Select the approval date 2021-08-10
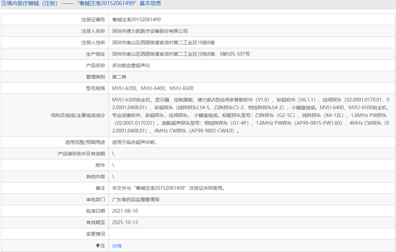 [x=125, y=211]
